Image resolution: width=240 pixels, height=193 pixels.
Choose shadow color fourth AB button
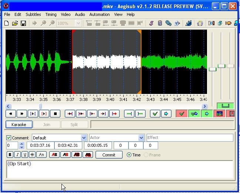[88, 155]
